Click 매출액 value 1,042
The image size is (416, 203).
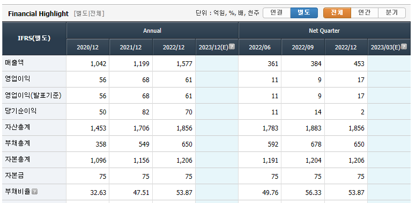pos(98,64)
